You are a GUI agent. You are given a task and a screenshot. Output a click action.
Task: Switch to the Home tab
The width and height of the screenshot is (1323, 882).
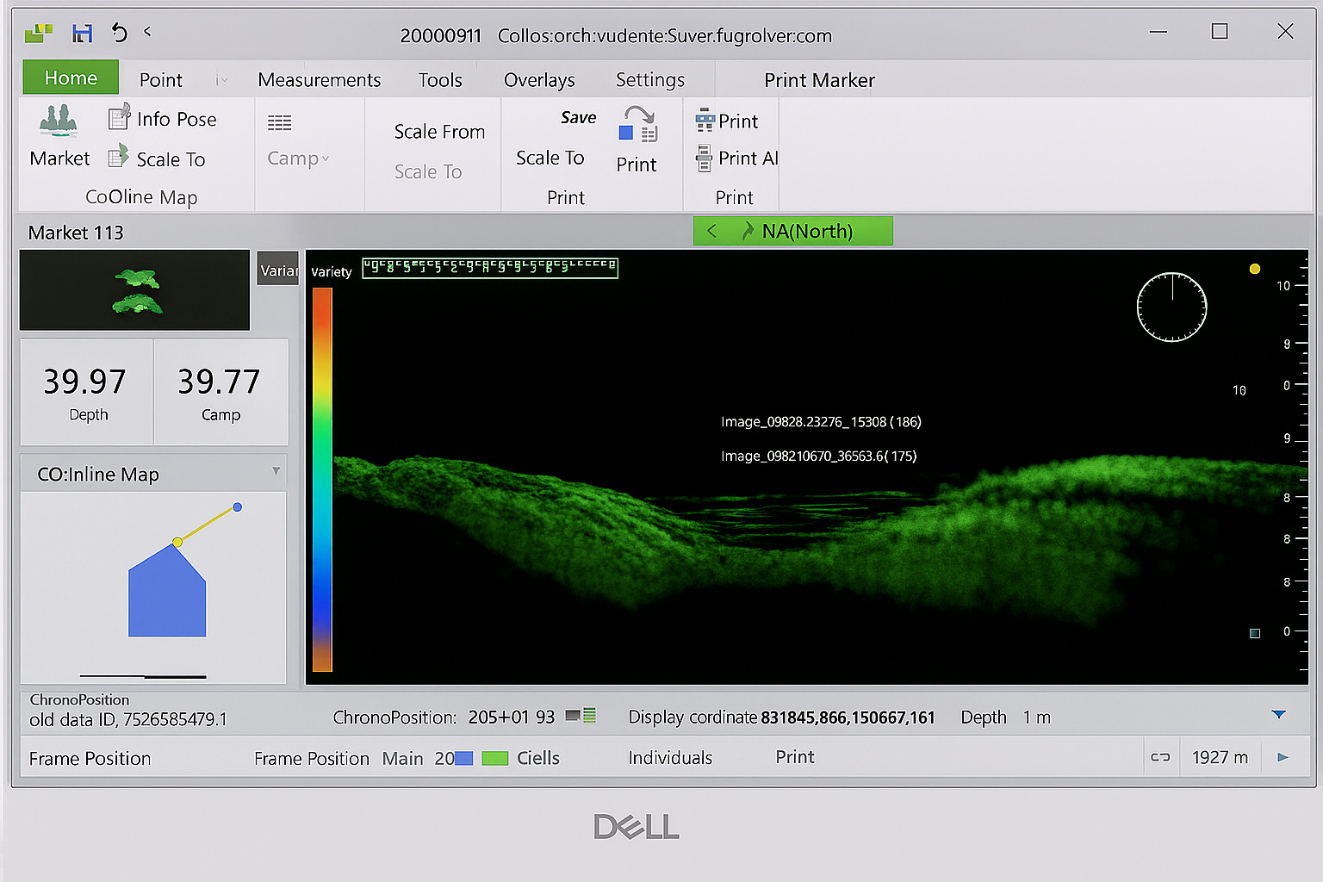71,78
